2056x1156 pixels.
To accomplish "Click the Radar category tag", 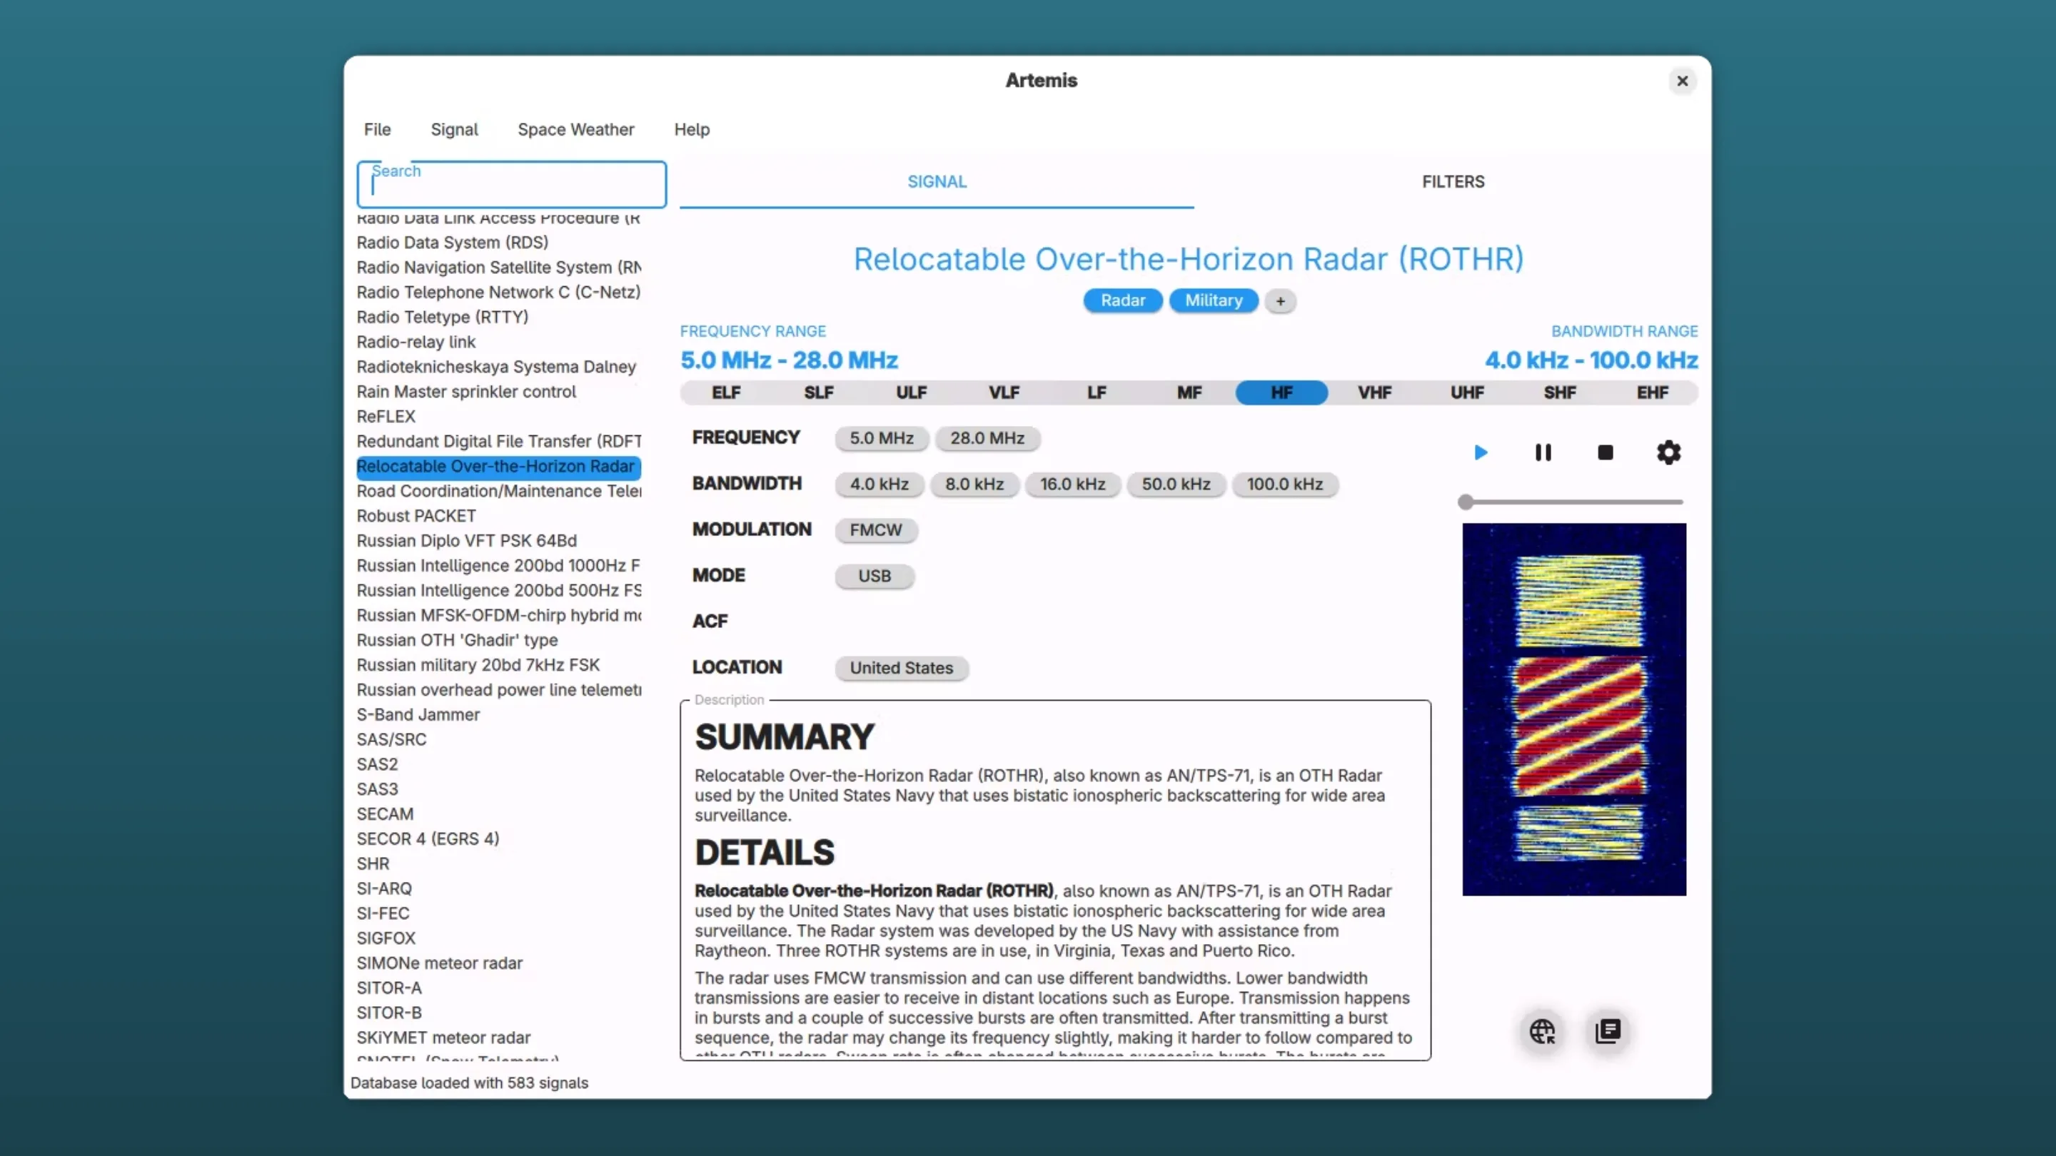I will click(x=1122, y=300).
